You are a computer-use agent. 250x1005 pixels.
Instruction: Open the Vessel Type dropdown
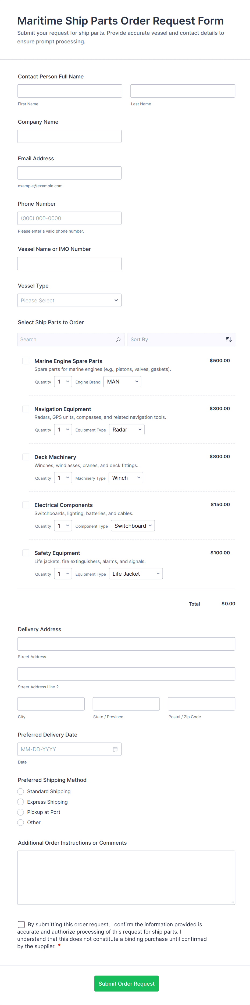click(69, 301)
